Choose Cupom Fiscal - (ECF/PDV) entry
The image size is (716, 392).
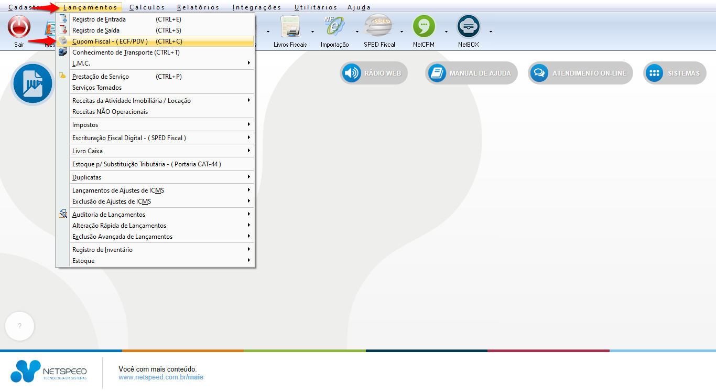155,41
